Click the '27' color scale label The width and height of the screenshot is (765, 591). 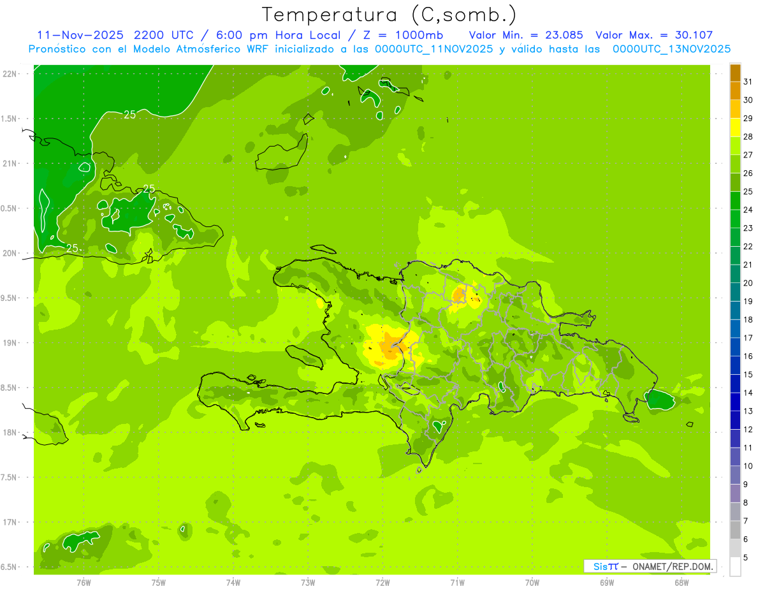(x=748, y=155)
